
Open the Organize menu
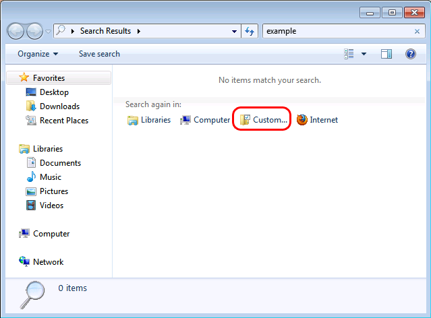(38, 54)
